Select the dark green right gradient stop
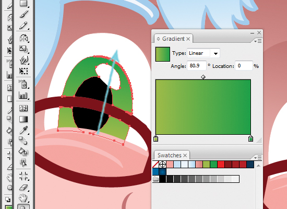Screen dimensions: 287x209 pyautogui.click(x=250, y=138)
